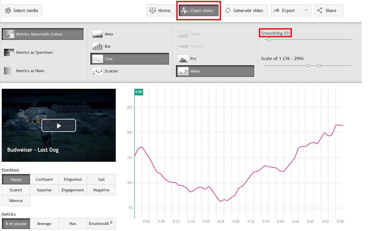The image size is (368, 231).
Task: Click the Bar chart icon
Action: [x=98, y=46]
